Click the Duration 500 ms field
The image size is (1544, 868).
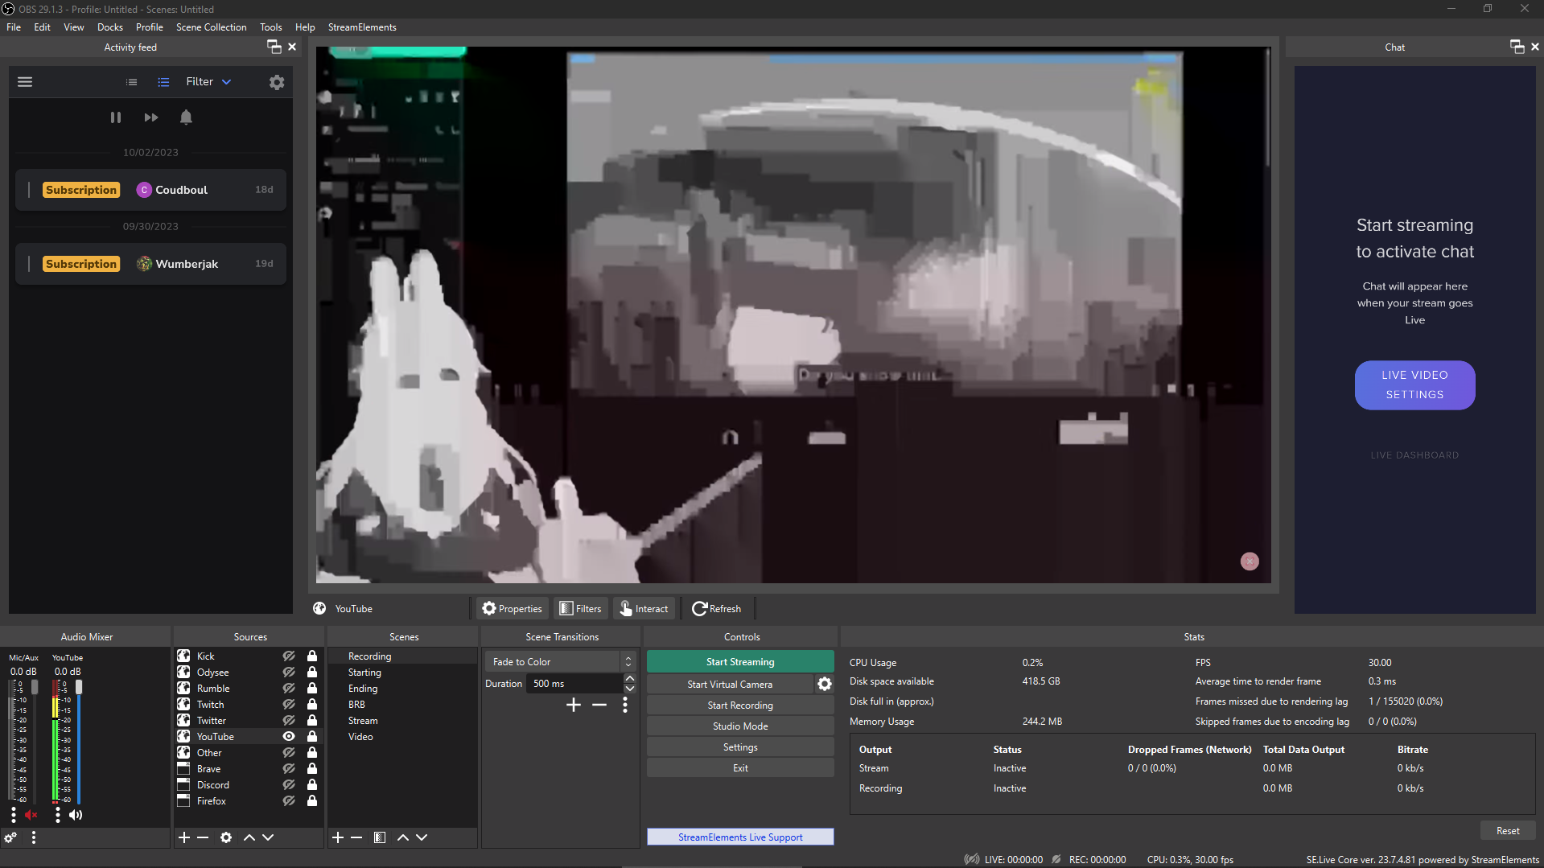tap(574, 683)
